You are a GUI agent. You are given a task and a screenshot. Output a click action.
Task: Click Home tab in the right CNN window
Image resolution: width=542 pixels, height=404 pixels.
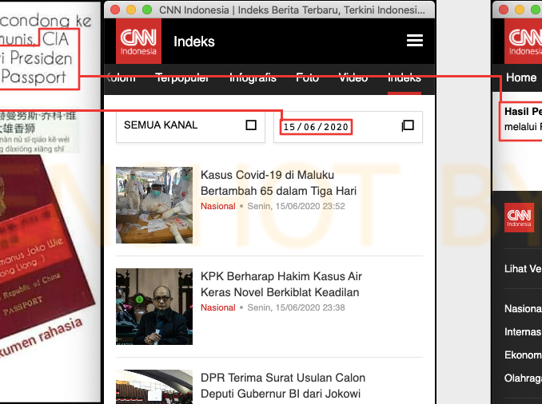pos(521,77)
